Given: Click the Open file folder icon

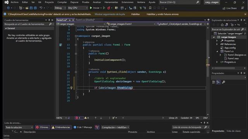Looking at the screenshot, I should pyautogui.click(x=27, y=8).
